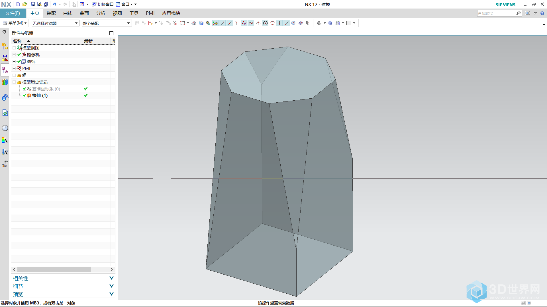Switch to the 分析 ribbon tab
This screenshot has width=547, height=307.
(101, 13)
